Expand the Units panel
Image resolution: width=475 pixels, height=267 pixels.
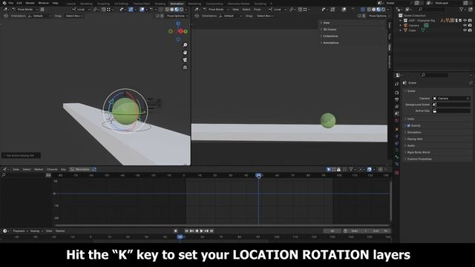[x=410, y=119]
